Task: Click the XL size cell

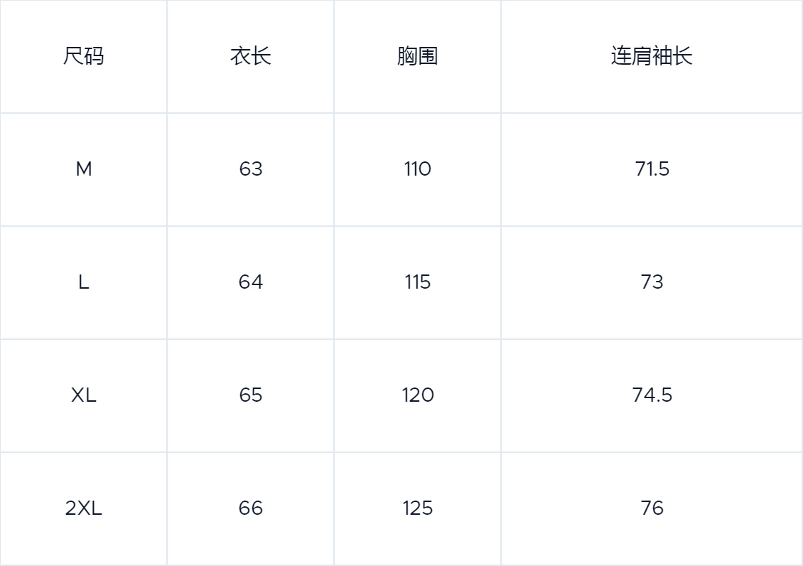Action: [83, 395]
